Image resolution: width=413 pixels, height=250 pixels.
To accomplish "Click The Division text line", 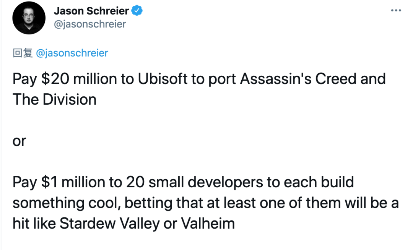I will point(55,99).
